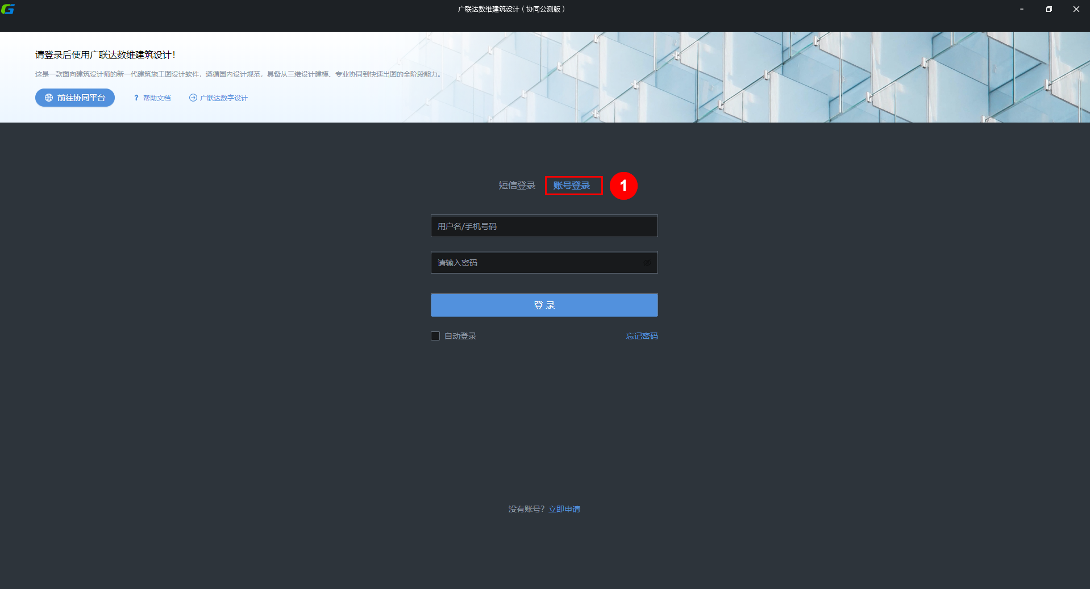Click the Glodon G logo icon
The width and height of the screenshot is (1090, 589).
tap(8, 9)
